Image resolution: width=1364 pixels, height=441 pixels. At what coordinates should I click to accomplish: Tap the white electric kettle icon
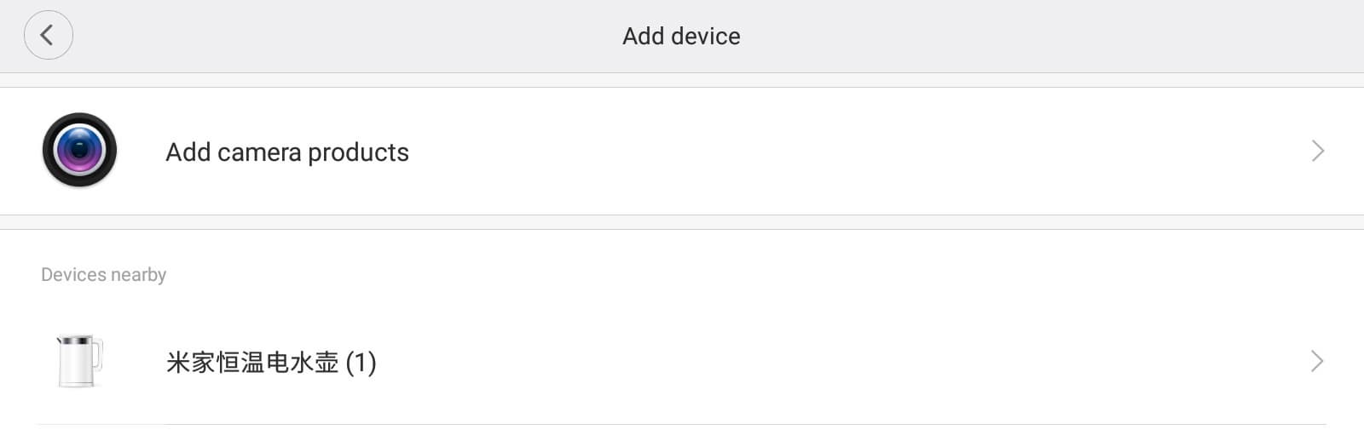coord(80,362)
